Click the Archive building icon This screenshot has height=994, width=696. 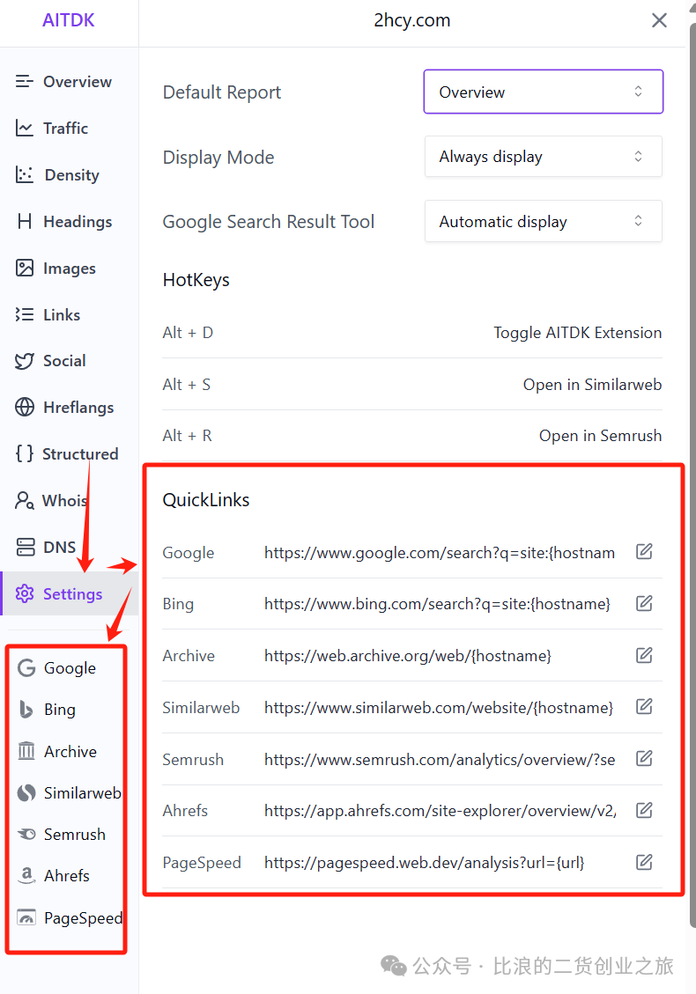(26, 751)
